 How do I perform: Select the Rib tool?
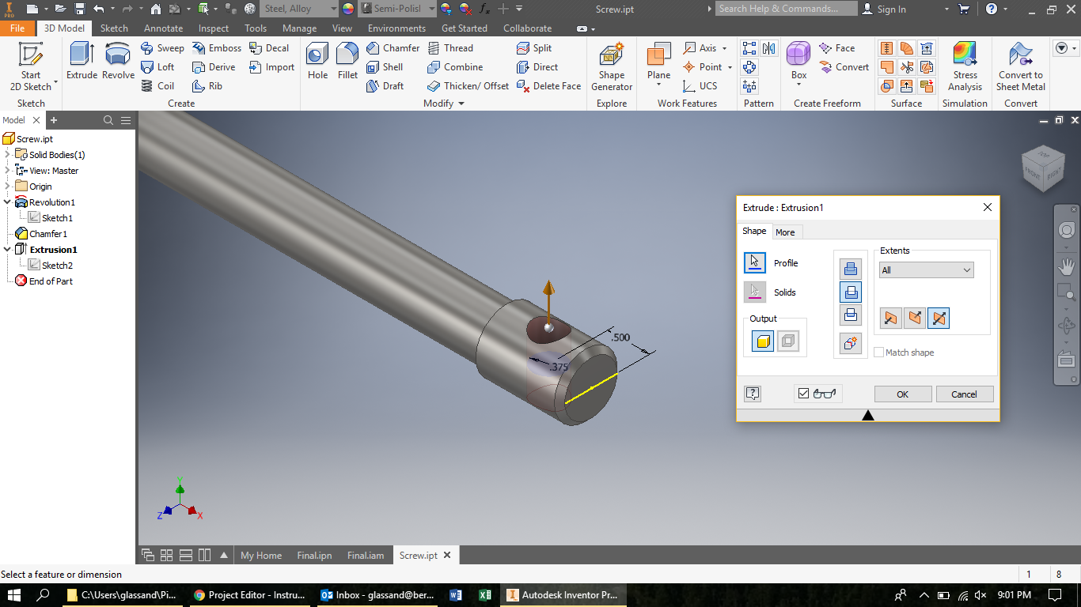(x=207, y=86)
